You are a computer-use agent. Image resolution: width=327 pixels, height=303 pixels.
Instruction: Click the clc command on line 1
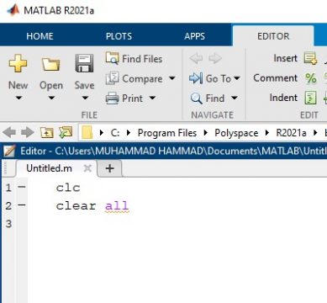click(68, 188)
